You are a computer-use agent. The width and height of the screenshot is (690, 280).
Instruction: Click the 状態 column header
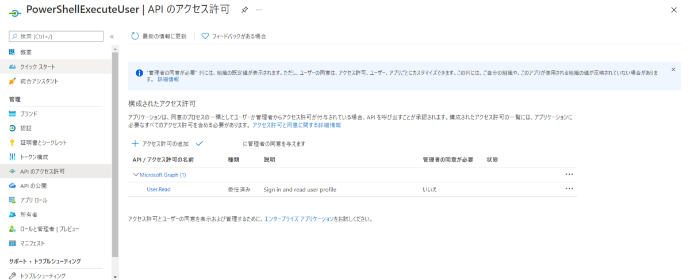492,159
